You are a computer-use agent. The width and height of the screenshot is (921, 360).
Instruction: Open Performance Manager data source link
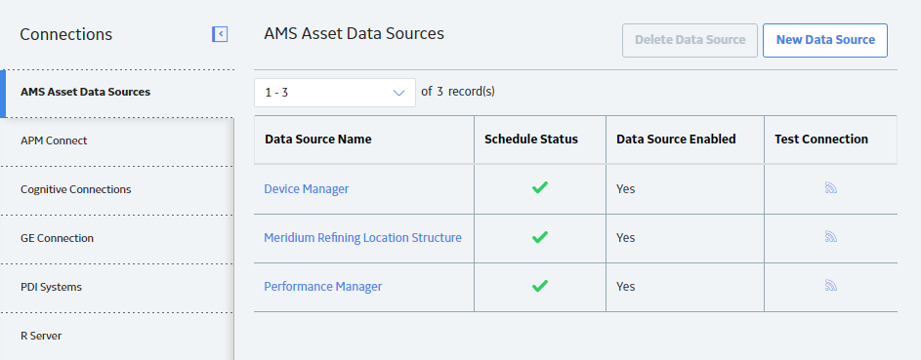coord(322,286)
